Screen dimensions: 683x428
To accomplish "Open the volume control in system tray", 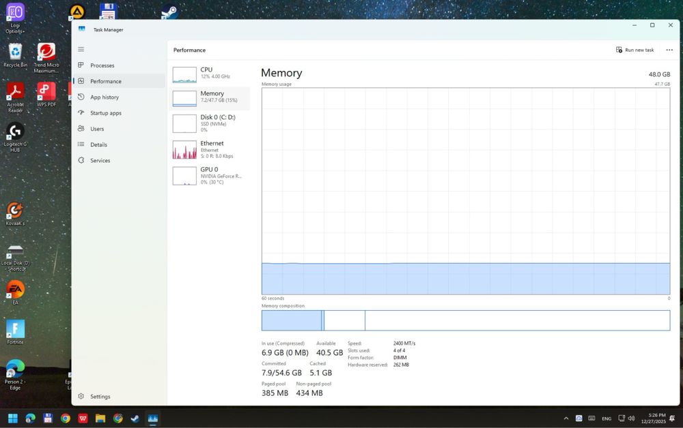I will tap(631, 418).
